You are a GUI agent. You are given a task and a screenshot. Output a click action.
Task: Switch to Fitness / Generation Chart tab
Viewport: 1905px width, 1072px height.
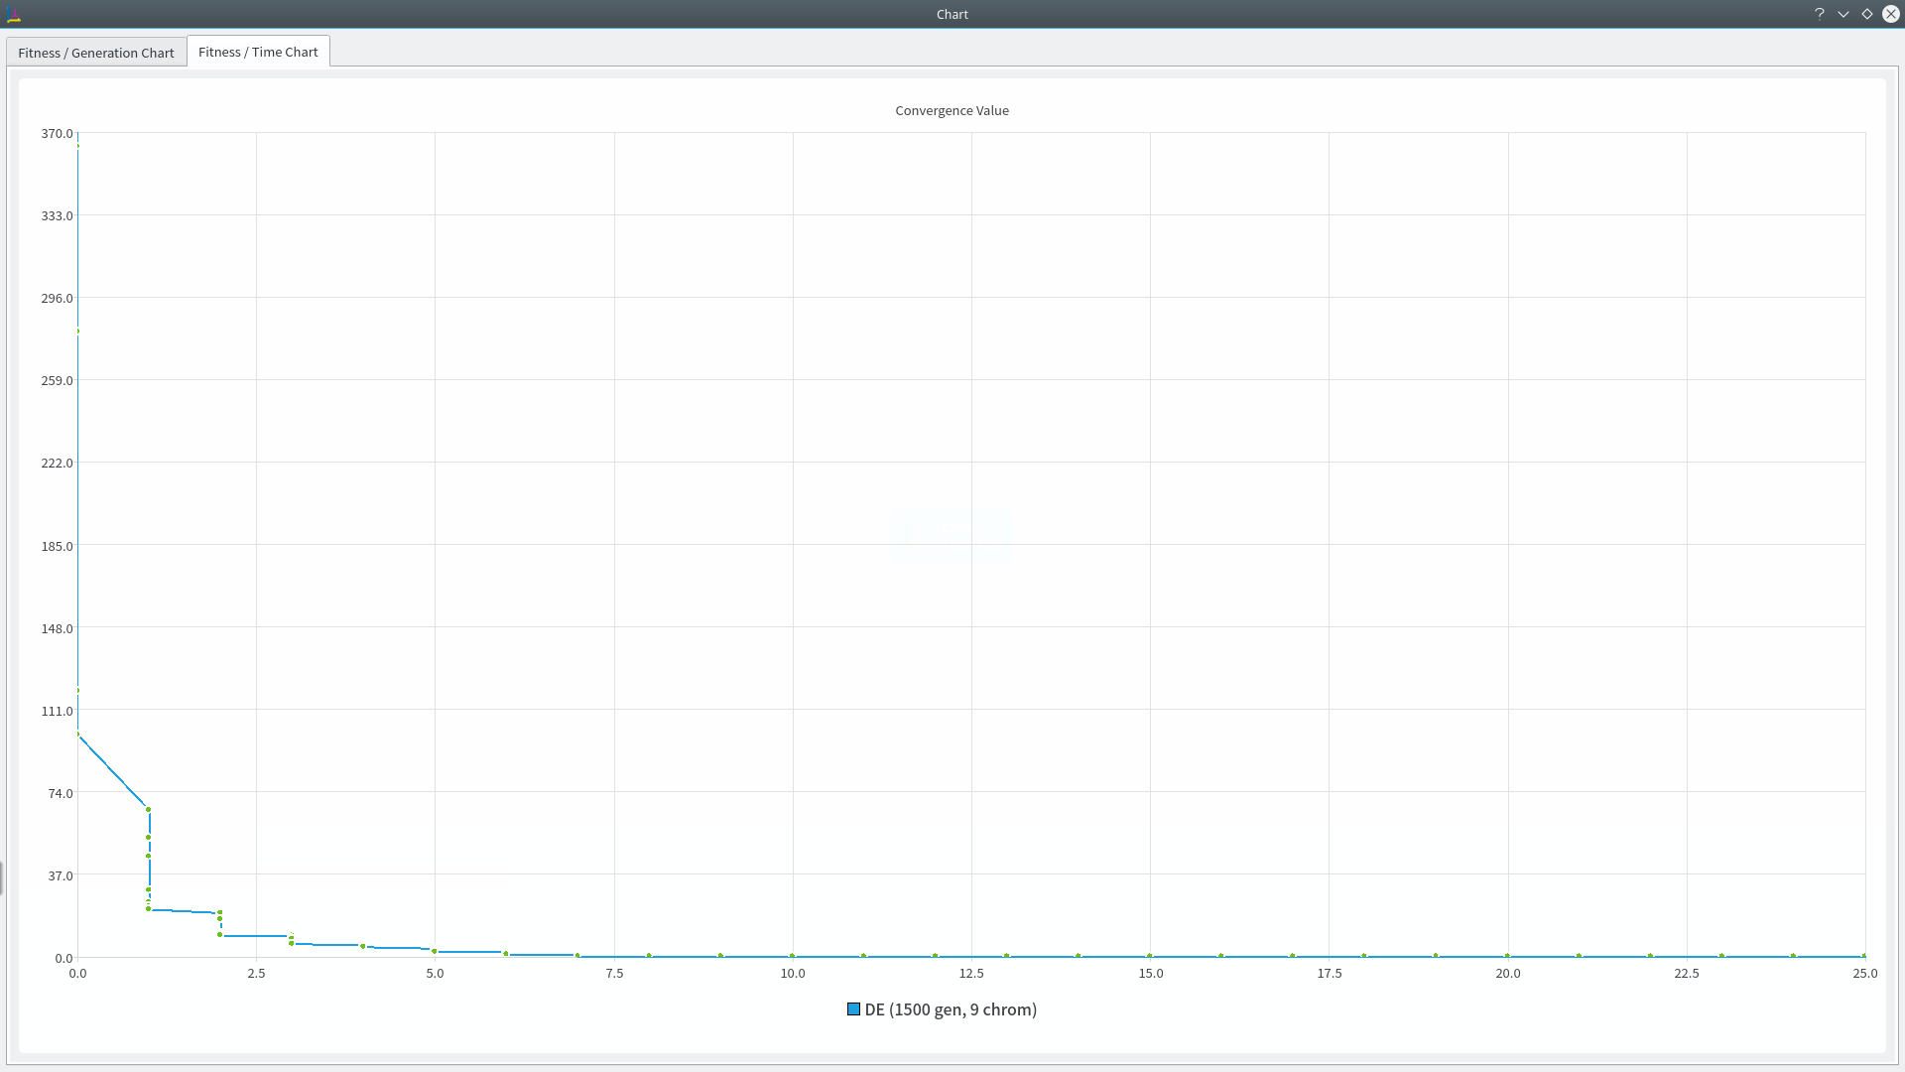click(x=96, y=53)
